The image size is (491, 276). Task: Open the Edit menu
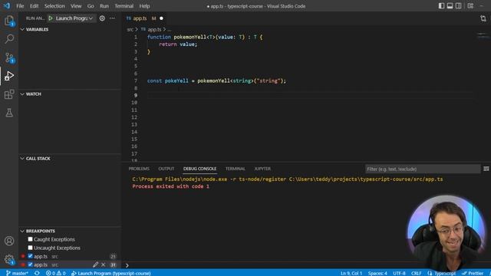34,6
